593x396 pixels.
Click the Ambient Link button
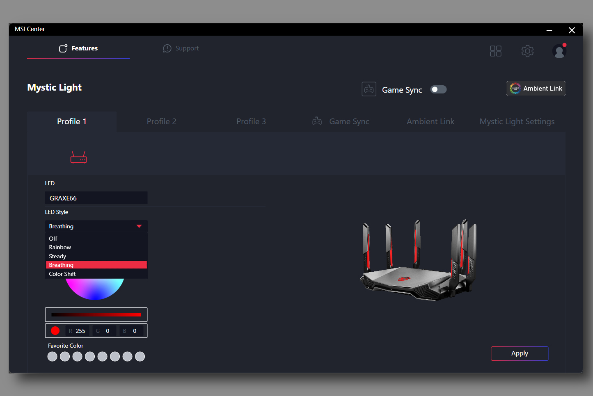point(536,88)
